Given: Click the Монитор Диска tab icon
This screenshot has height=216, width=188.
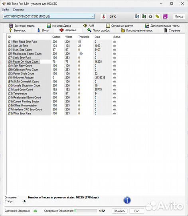Looking at the screenshot, I should pos(49,26).
